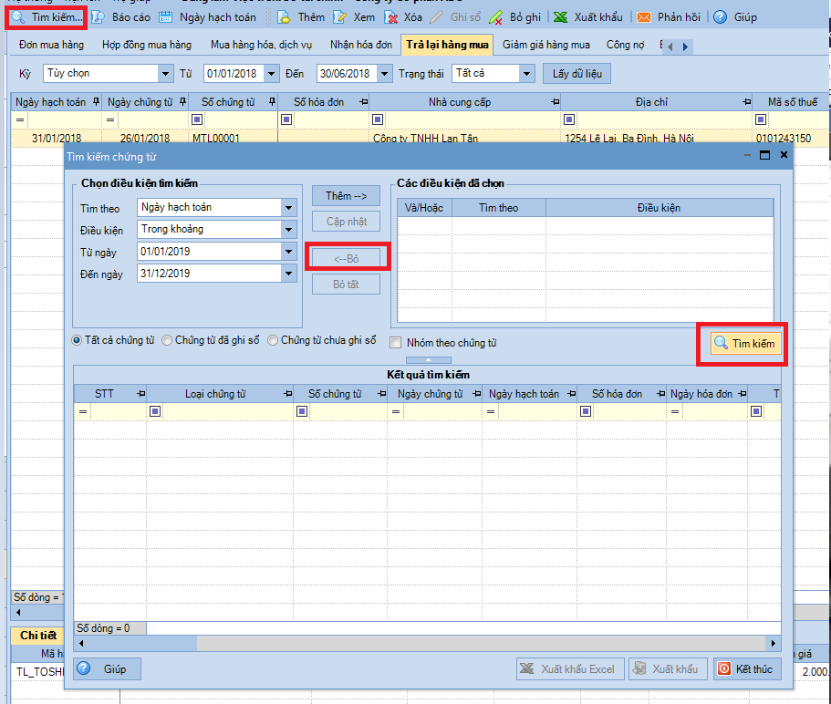Image resolution: width=831 pixels, height=704 pixels.
Task: Pin the Số hóa đơn main grid column
Action: pyautogui.click(x=364, y=102)
